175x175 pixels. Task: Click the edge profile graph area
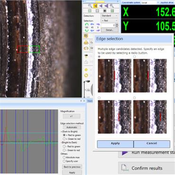point(29,141)
